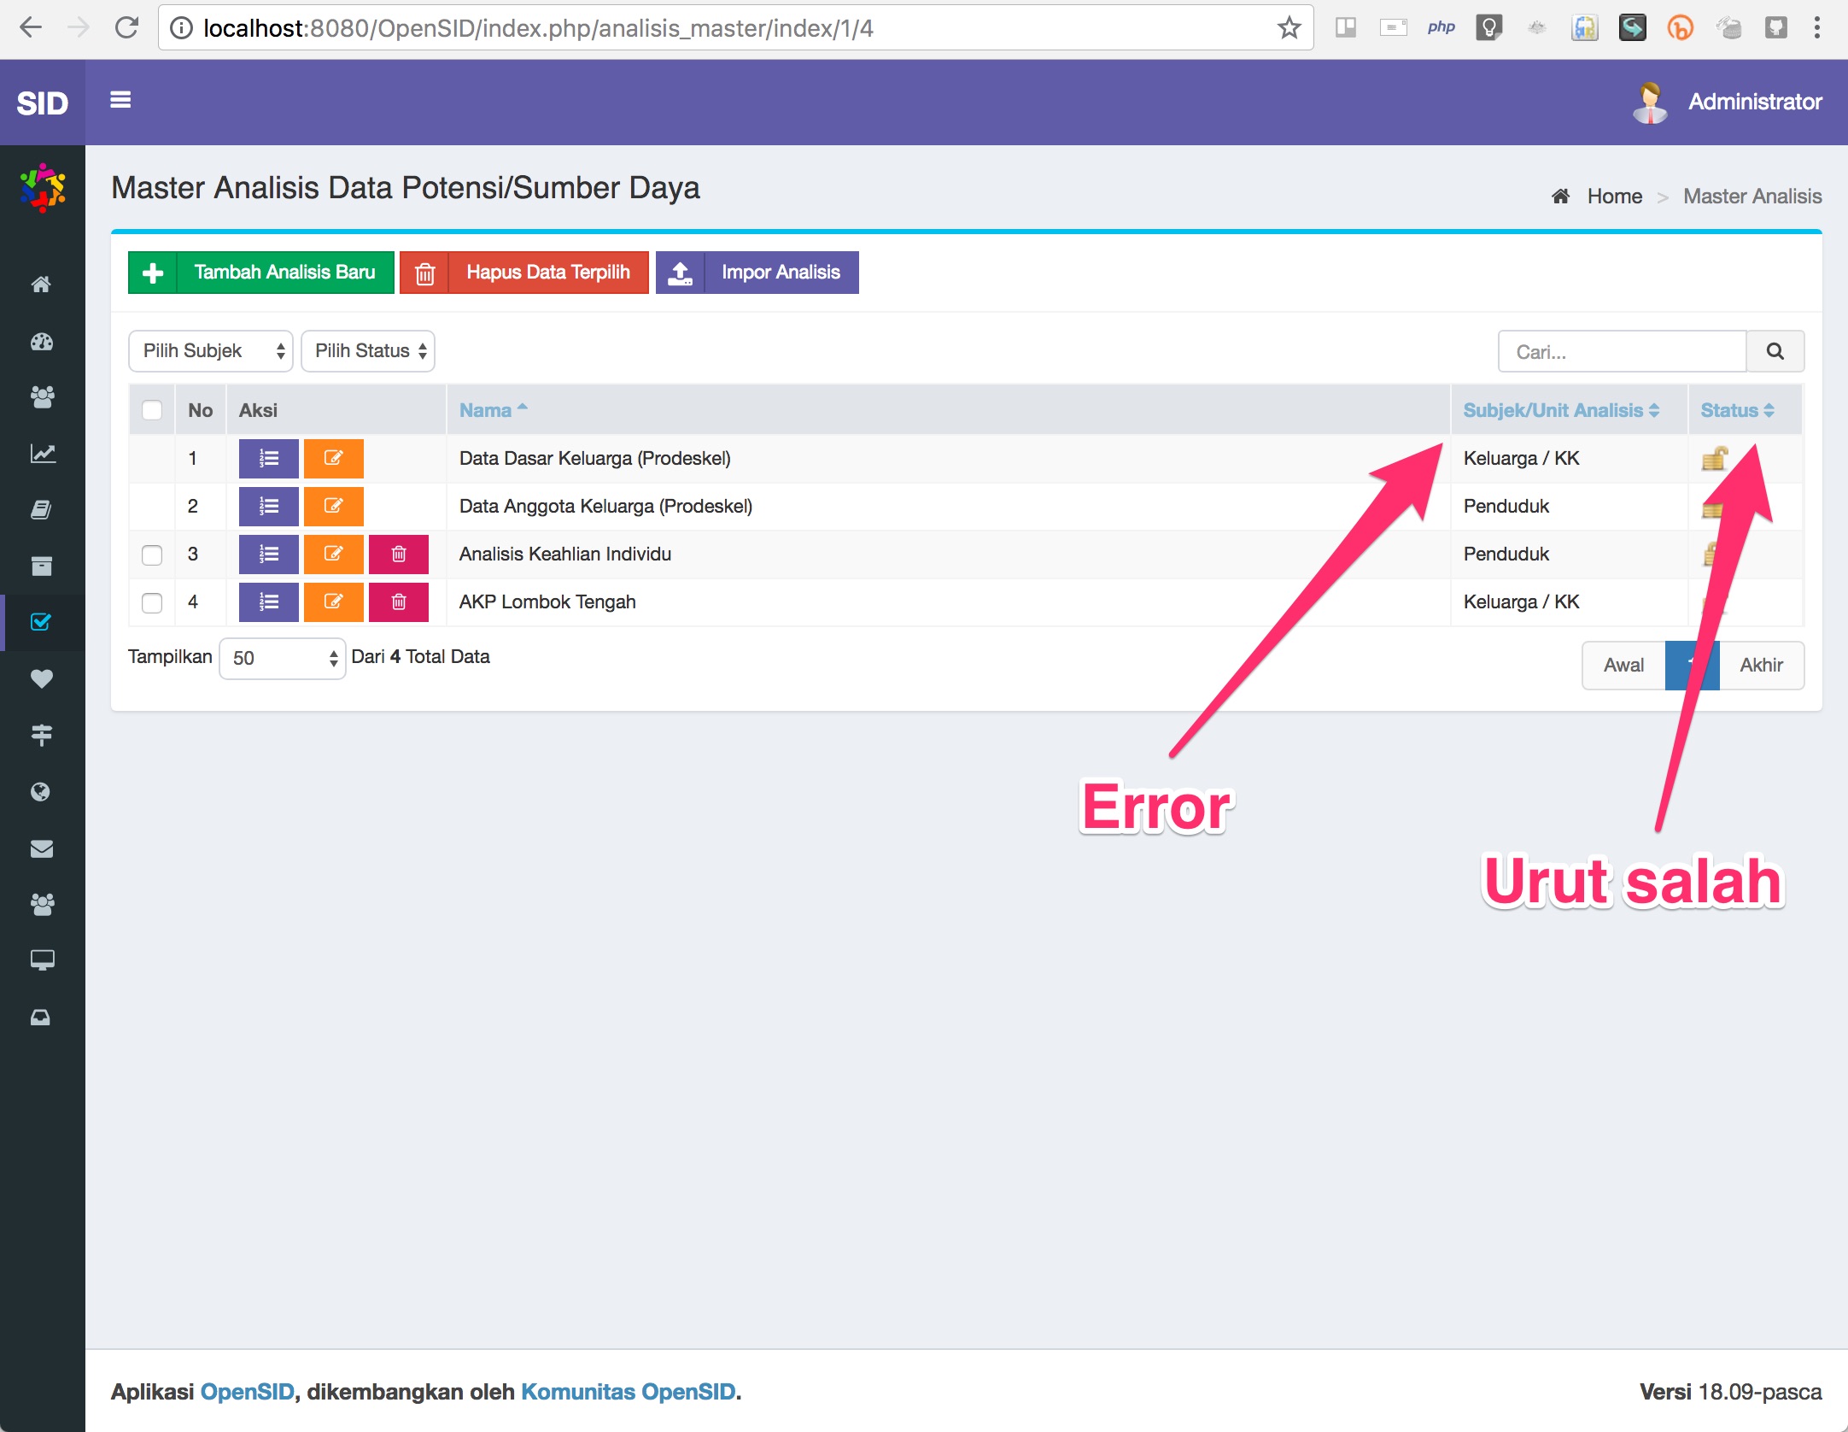Click Hapus Data Terpilih button
The width and height of the screenshot is (1848, 1432).
524,273
